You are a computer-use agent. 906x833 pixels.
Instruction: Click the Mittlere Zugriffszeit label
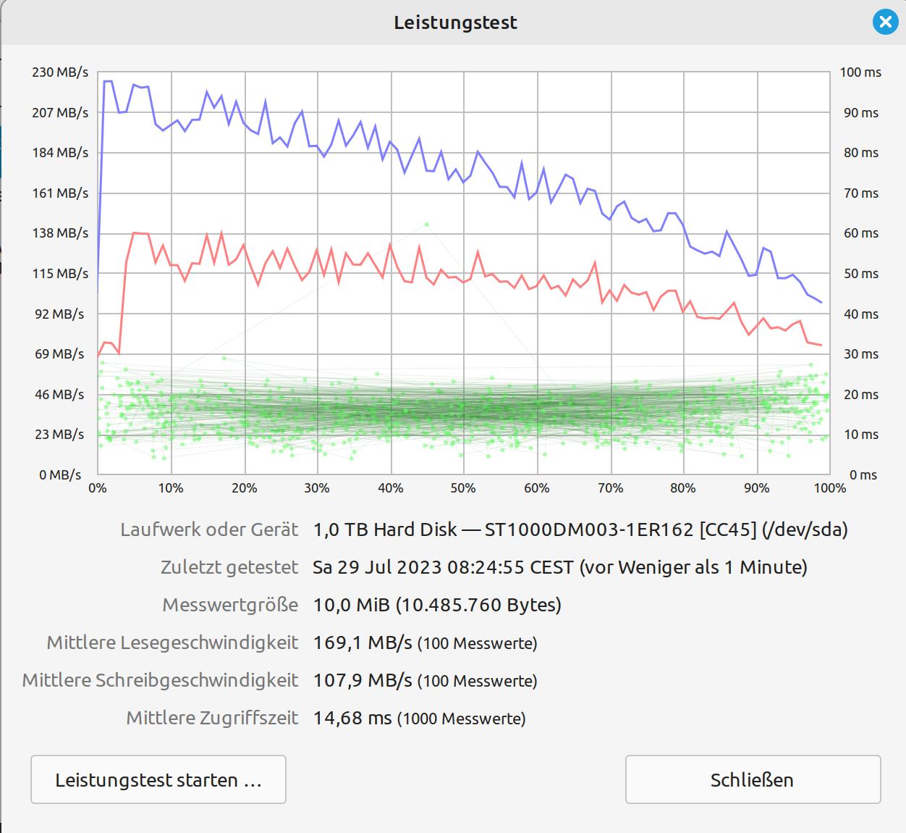212,718
